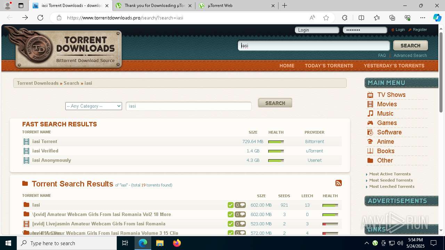Click the TV Shows category icon

[370, 95]
